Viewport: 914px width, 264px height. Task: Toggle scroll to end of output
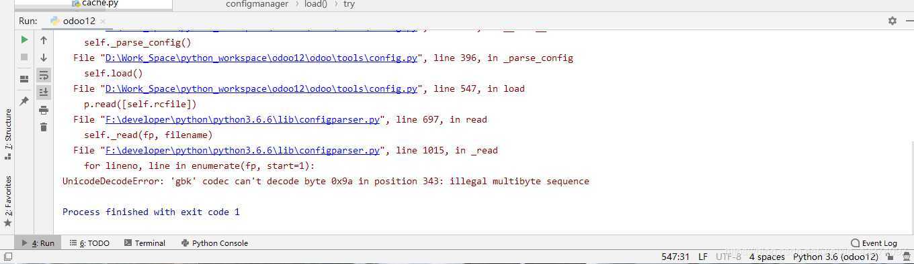44,92
